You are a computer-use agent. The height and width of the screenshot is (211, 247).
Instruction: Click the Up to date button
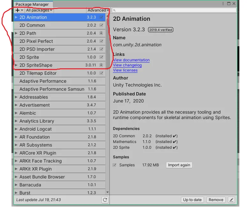coord(192,200)
